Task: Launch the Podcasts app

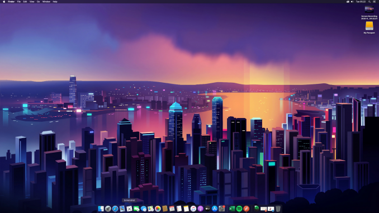Action: tap(200, 209)
